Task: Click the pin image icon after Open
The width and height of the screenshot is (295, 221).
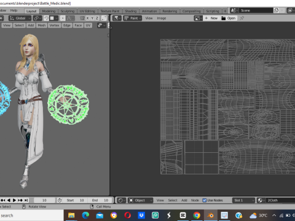Action: [x=242, y=18]
